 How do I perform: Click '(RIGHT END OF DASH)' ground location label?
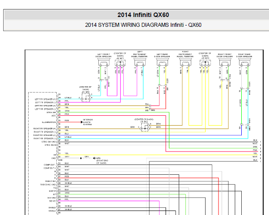pyautogui.click(x=102, y=162)
